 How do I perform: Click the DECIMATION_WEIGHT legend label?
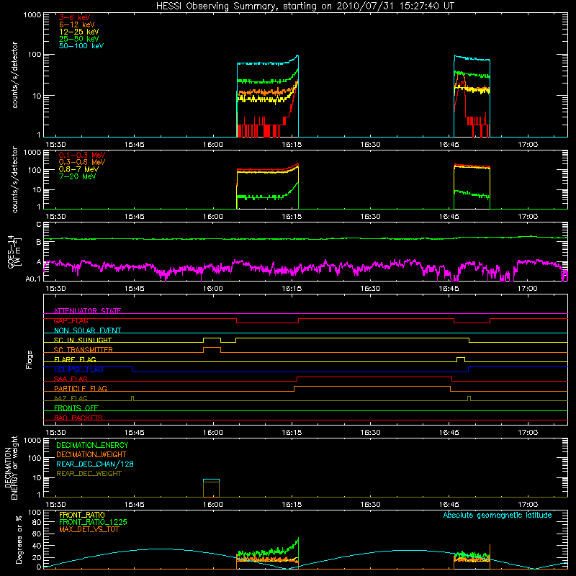coord(91,454)
